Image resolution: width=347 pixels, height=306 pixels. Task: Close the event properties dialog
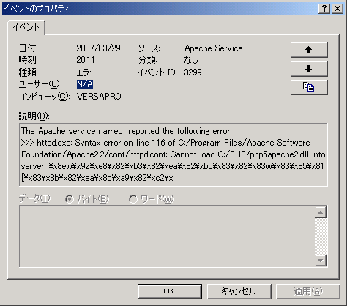337,9
